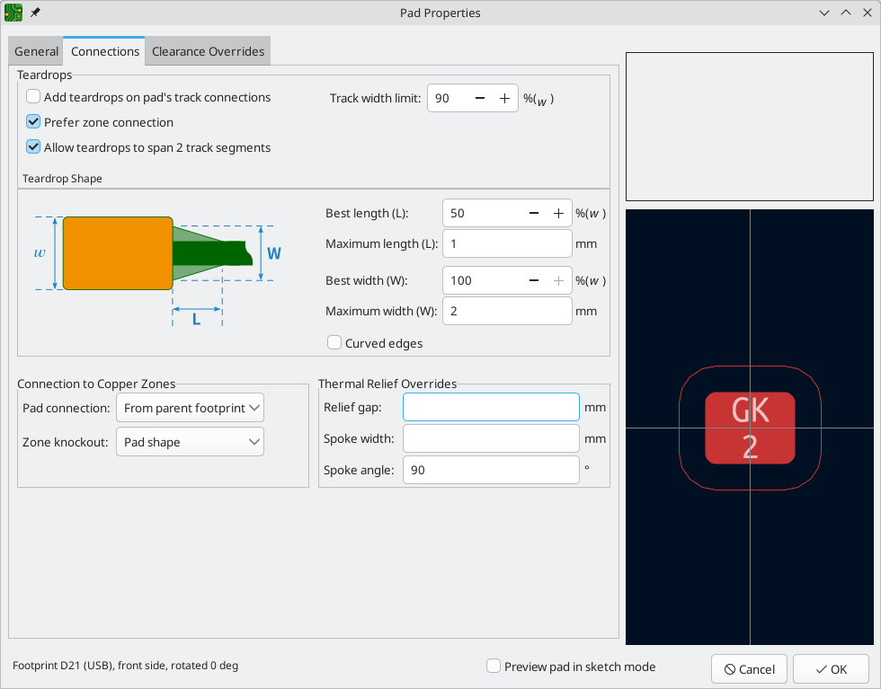
Task: Confirm with the OK button
Action: coord(830,669)
